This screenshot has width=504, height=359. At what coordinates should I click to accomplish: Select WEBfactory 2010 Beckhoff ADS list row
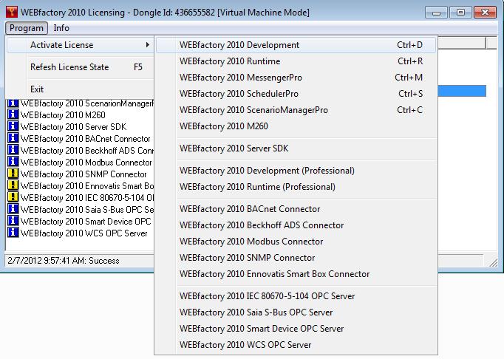point(87,151)
